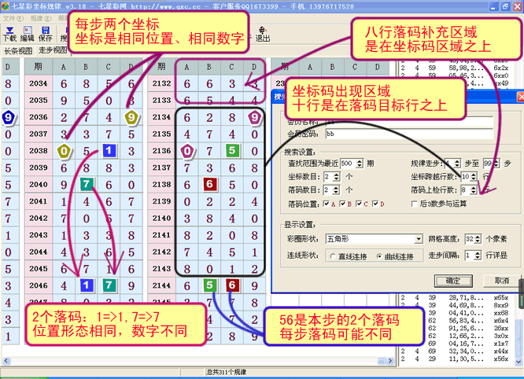Screen dimensions: 524x379
Task: Switch to the 长条视图 tab
Action: pyautogui.click(x=18, y=51)
